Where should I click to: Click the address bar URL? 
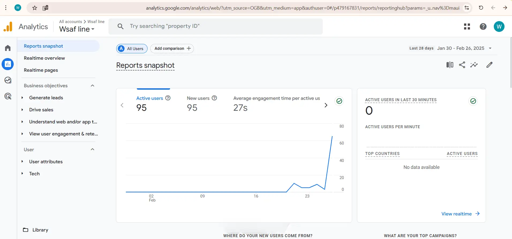(x=303, y=8)
